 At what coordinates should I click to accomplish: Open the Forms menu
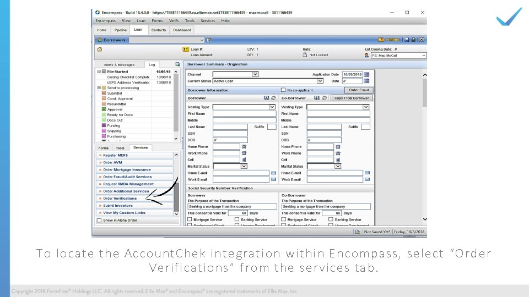pyautogui.click(x=157, y=21)
